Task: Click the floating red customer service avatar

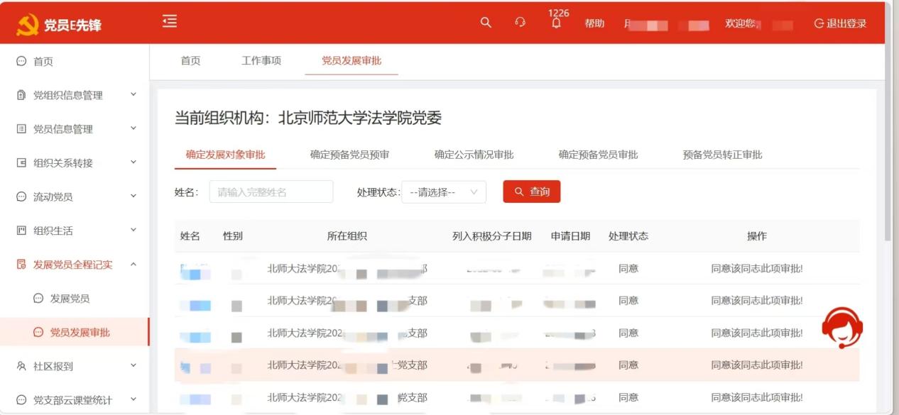Action: coord(841,328)
